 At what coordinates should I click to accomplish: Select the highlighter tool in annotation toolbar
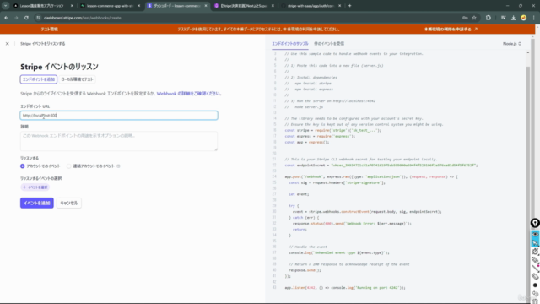(535, 260)
